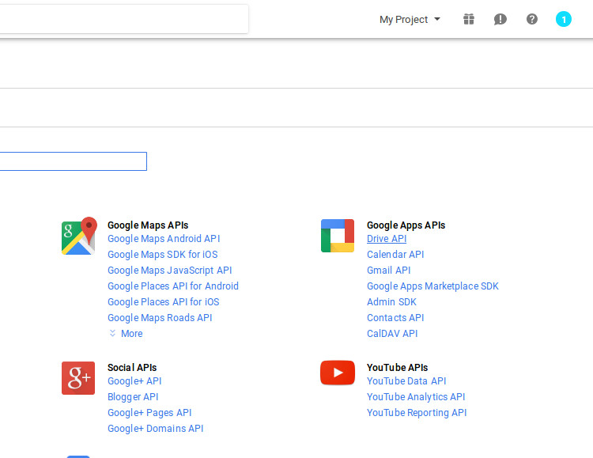Open the Contacts API link
Viewport: 593px width, 458px height.
[x=395, y=318]
